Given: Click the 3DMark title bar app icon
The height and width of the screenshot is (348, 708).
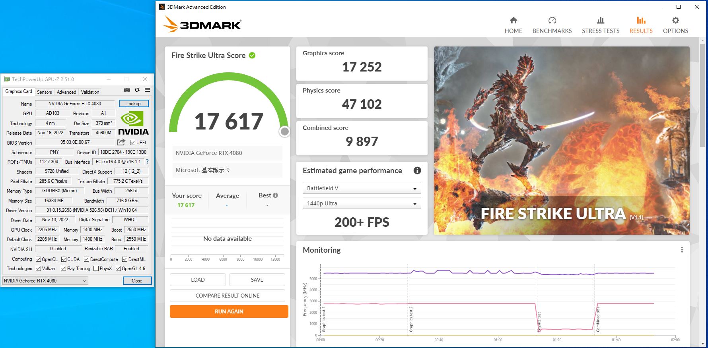Looking at the screenshot, I should coord(161,7).
